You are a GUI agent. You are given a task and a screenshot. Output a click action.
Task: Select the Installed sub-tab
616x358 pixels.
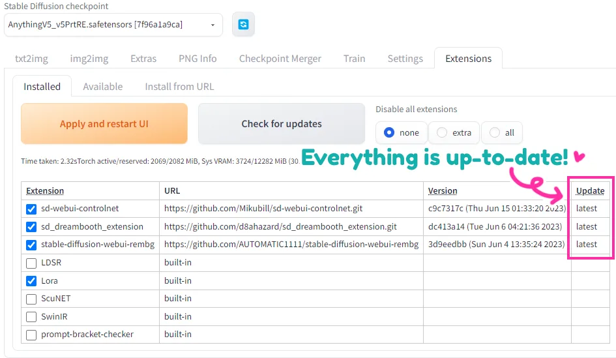tap(42, 87)
